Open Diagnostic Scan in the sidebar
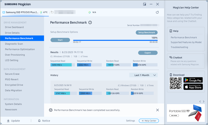Viewport: 208px width, 125px height. pos(14,44)
